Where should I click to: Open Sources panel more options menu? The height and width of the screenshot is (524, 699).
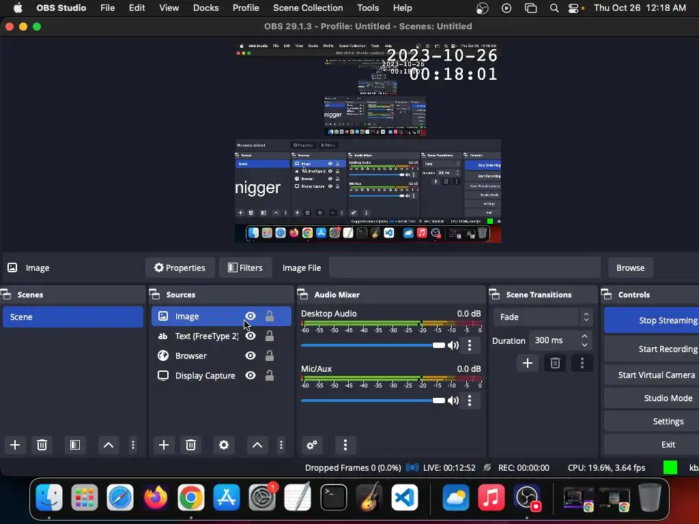(x=281, y=445)
